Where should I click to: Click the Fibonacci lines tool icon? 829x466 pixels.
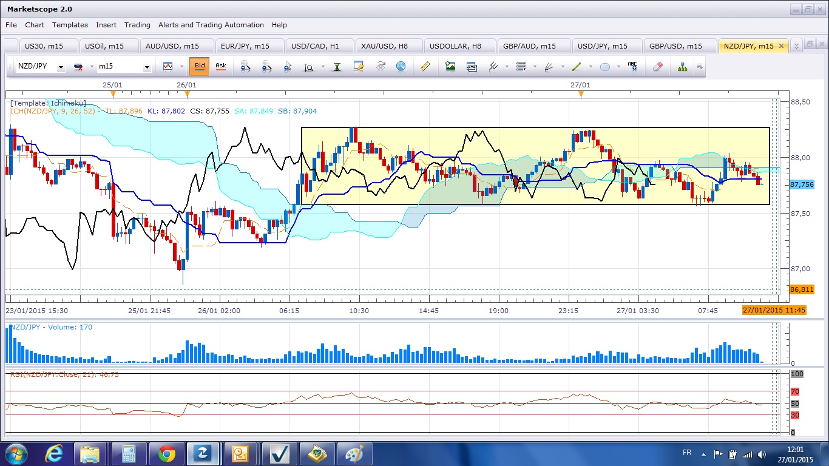point(521,67)
